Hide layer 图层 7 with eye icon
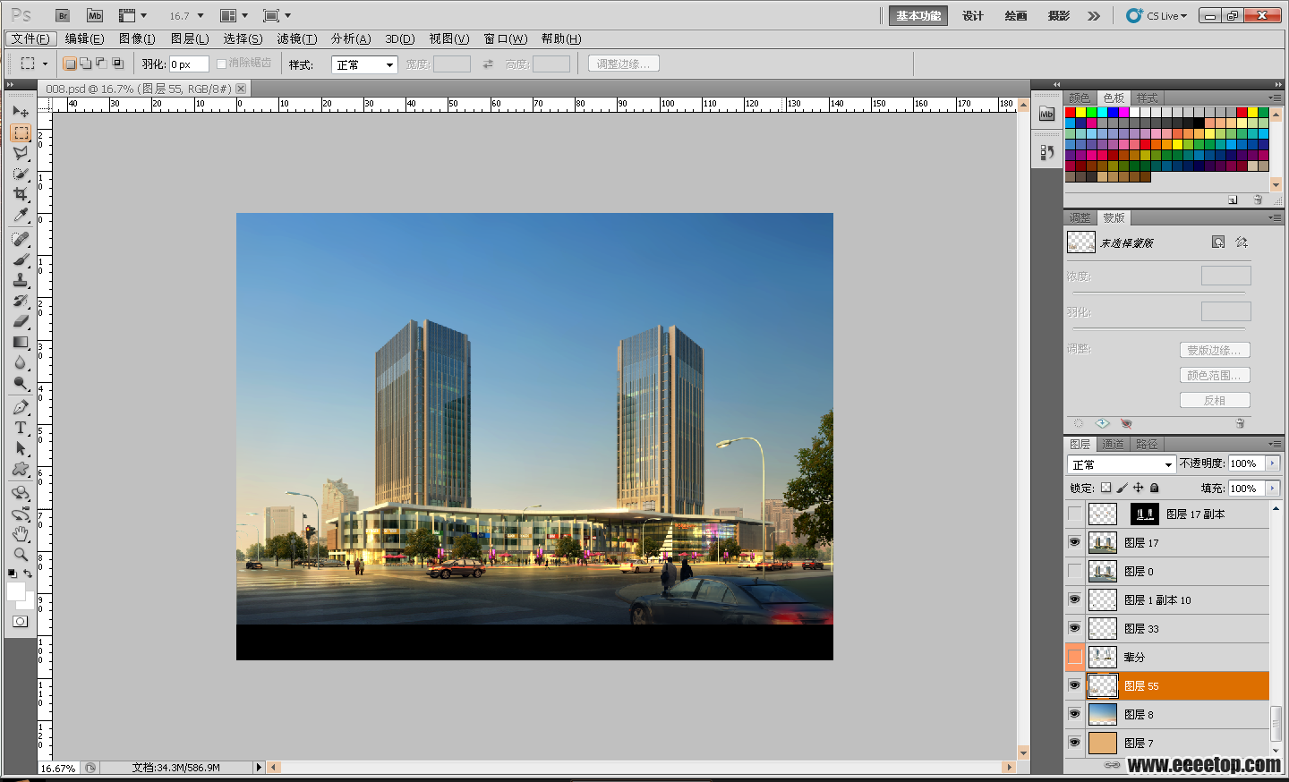Screen dimensions: 1289x782 click(x=1074, y=743)
